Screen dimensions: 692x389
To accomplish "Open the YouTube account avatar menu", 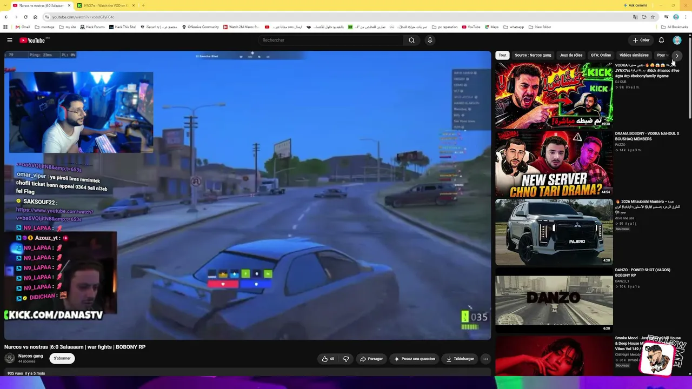I will coord(677,40).
